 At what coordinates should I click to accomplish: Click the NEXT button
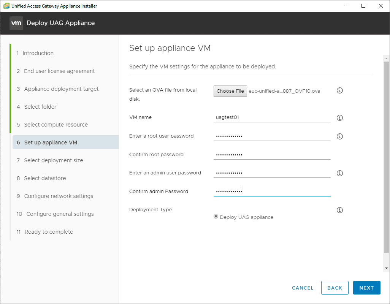(x=366, y=288)
